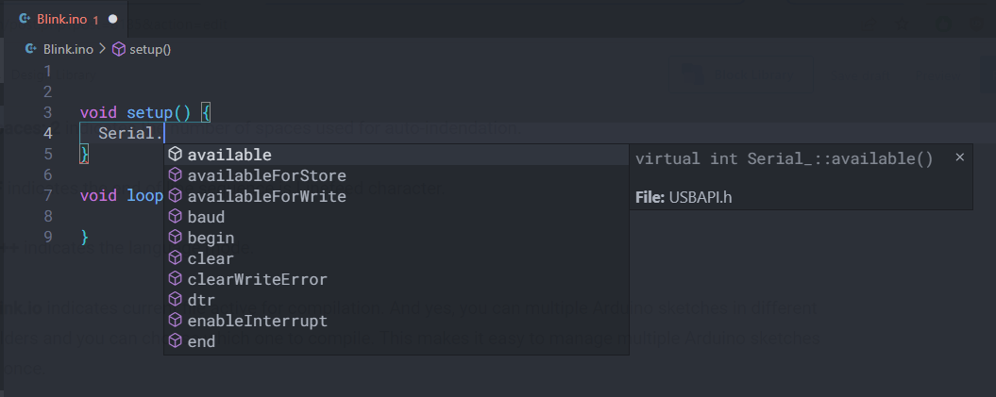This screenshot has height=397, width=996.
Task: Choose 'available' autocomplete suggestion
Action: point(397,155)
